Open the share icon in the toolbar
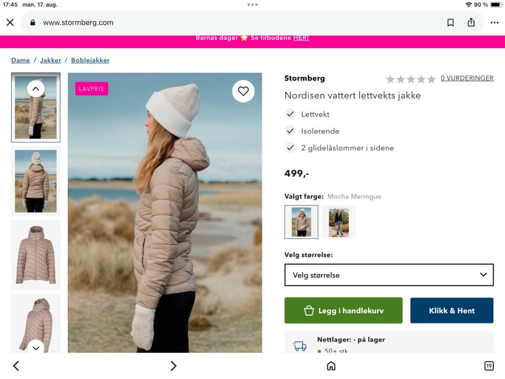The height and width of the screenshot is (379, 505). click(x=471, y=22)
